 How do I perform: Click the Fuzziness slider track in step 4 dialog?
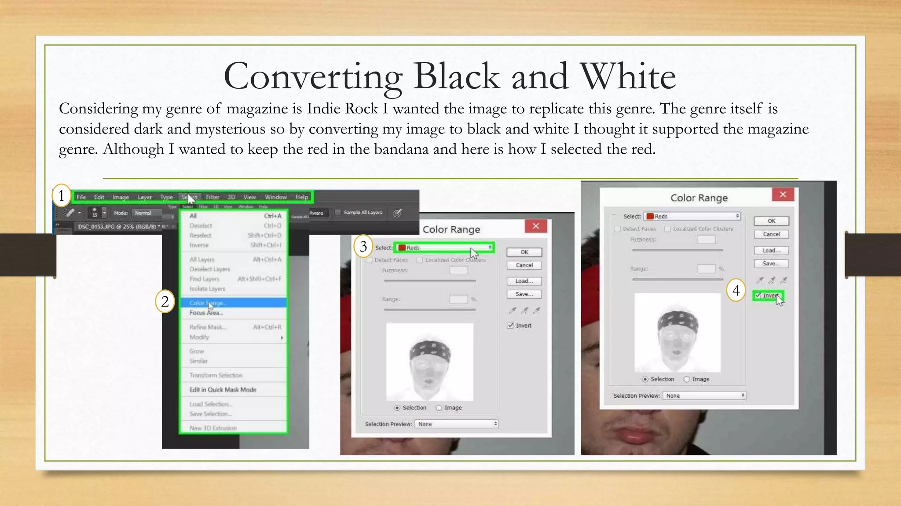click(x=678, y=250)
